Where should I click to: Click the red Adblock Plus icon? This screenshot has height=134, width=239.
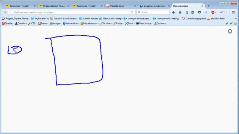coord(213,12)
